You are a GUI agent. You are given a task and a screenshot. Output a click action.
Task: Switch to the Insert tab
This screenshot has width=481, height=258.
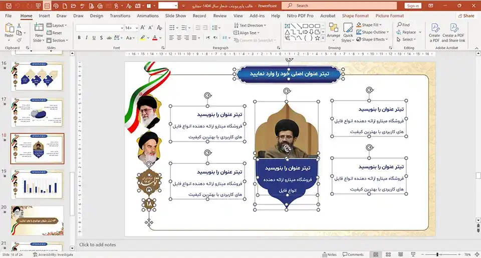coord(44,15)
